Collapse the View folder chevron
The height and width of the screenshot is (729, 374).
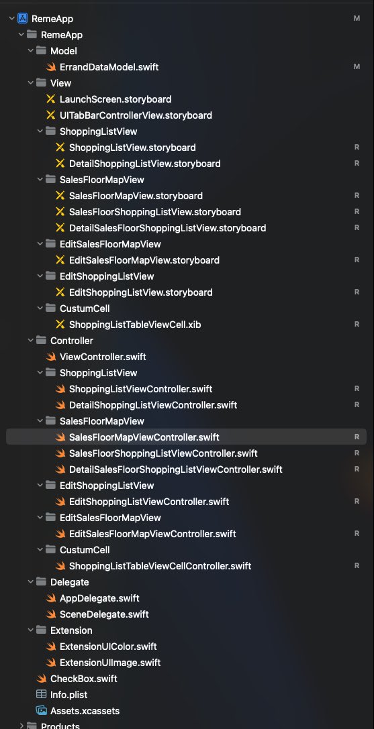31,82
